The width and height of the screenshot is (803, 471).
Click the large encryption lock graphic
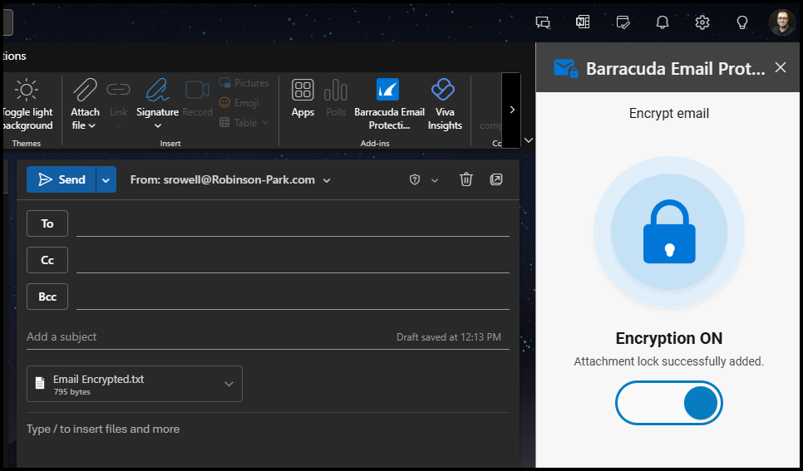click(x=669, y=232)
